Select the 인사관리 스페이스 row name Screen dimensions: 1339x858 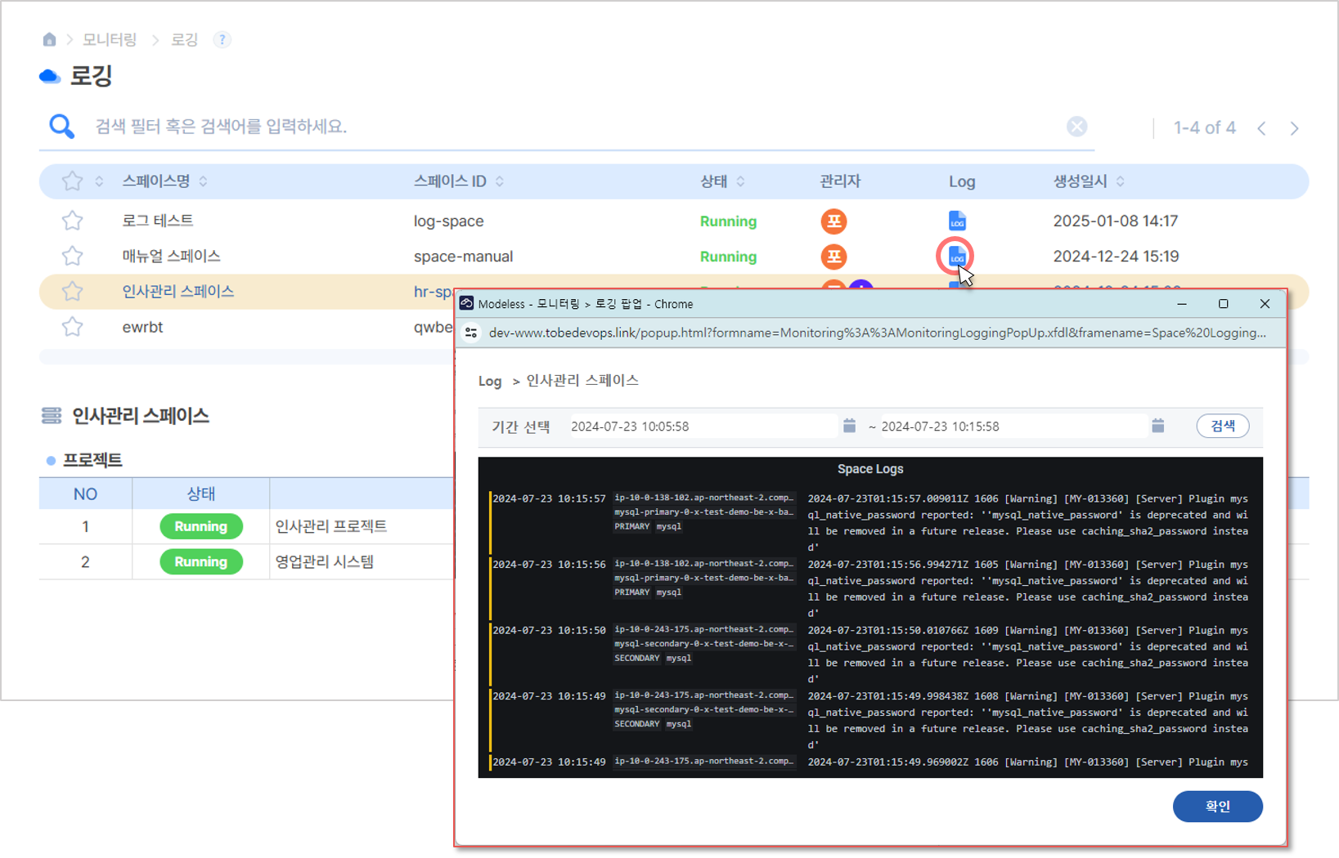pos(178,292)
